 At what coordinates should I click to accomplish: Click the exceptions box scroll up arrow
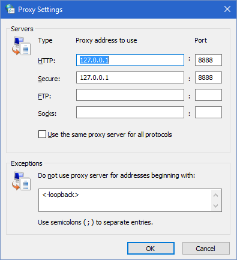click(x=215, y=195)
